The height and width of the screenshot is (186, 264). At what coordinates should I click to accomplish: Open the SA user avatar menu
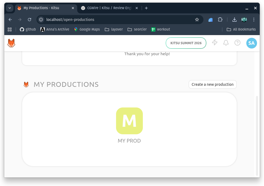pyautogui.click(x=251, y=43)
